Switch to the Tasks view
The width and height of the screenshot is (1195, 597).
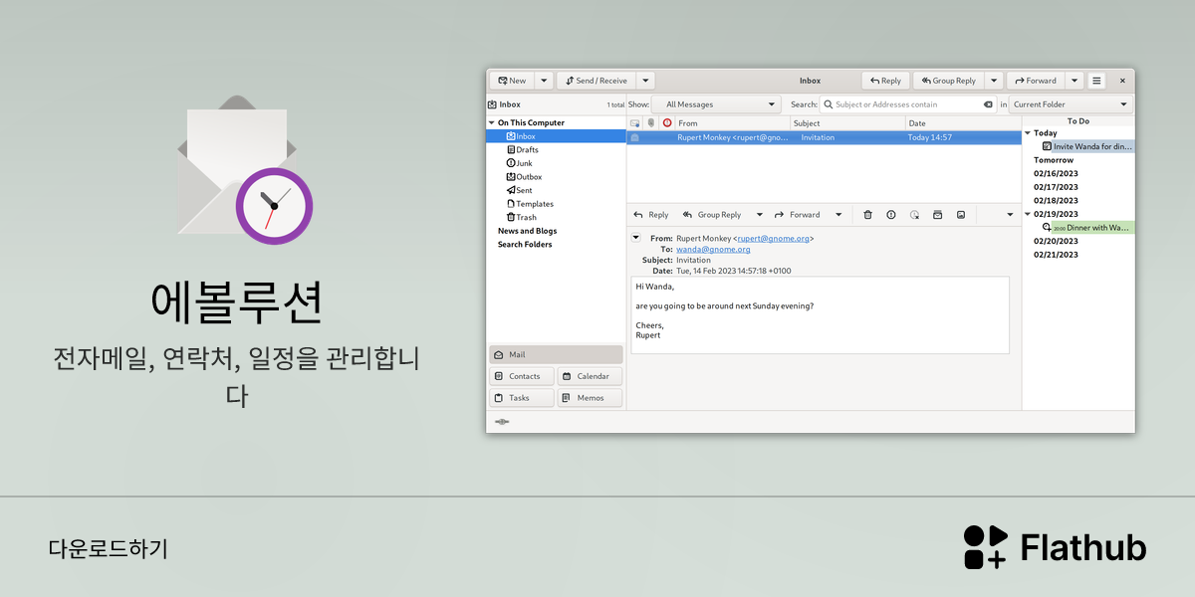point(522,398)
